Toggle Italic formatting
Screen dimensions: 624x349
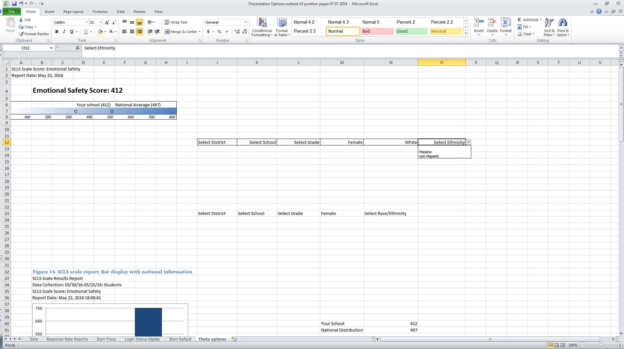click(x=64, y=32)
